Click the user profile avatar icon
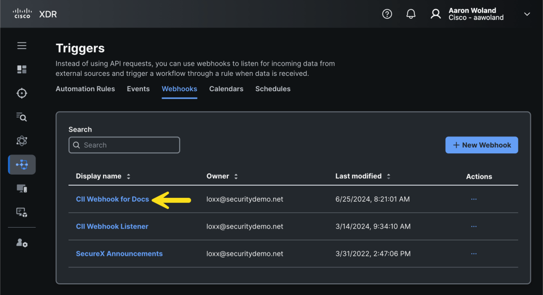 [436, 14]
